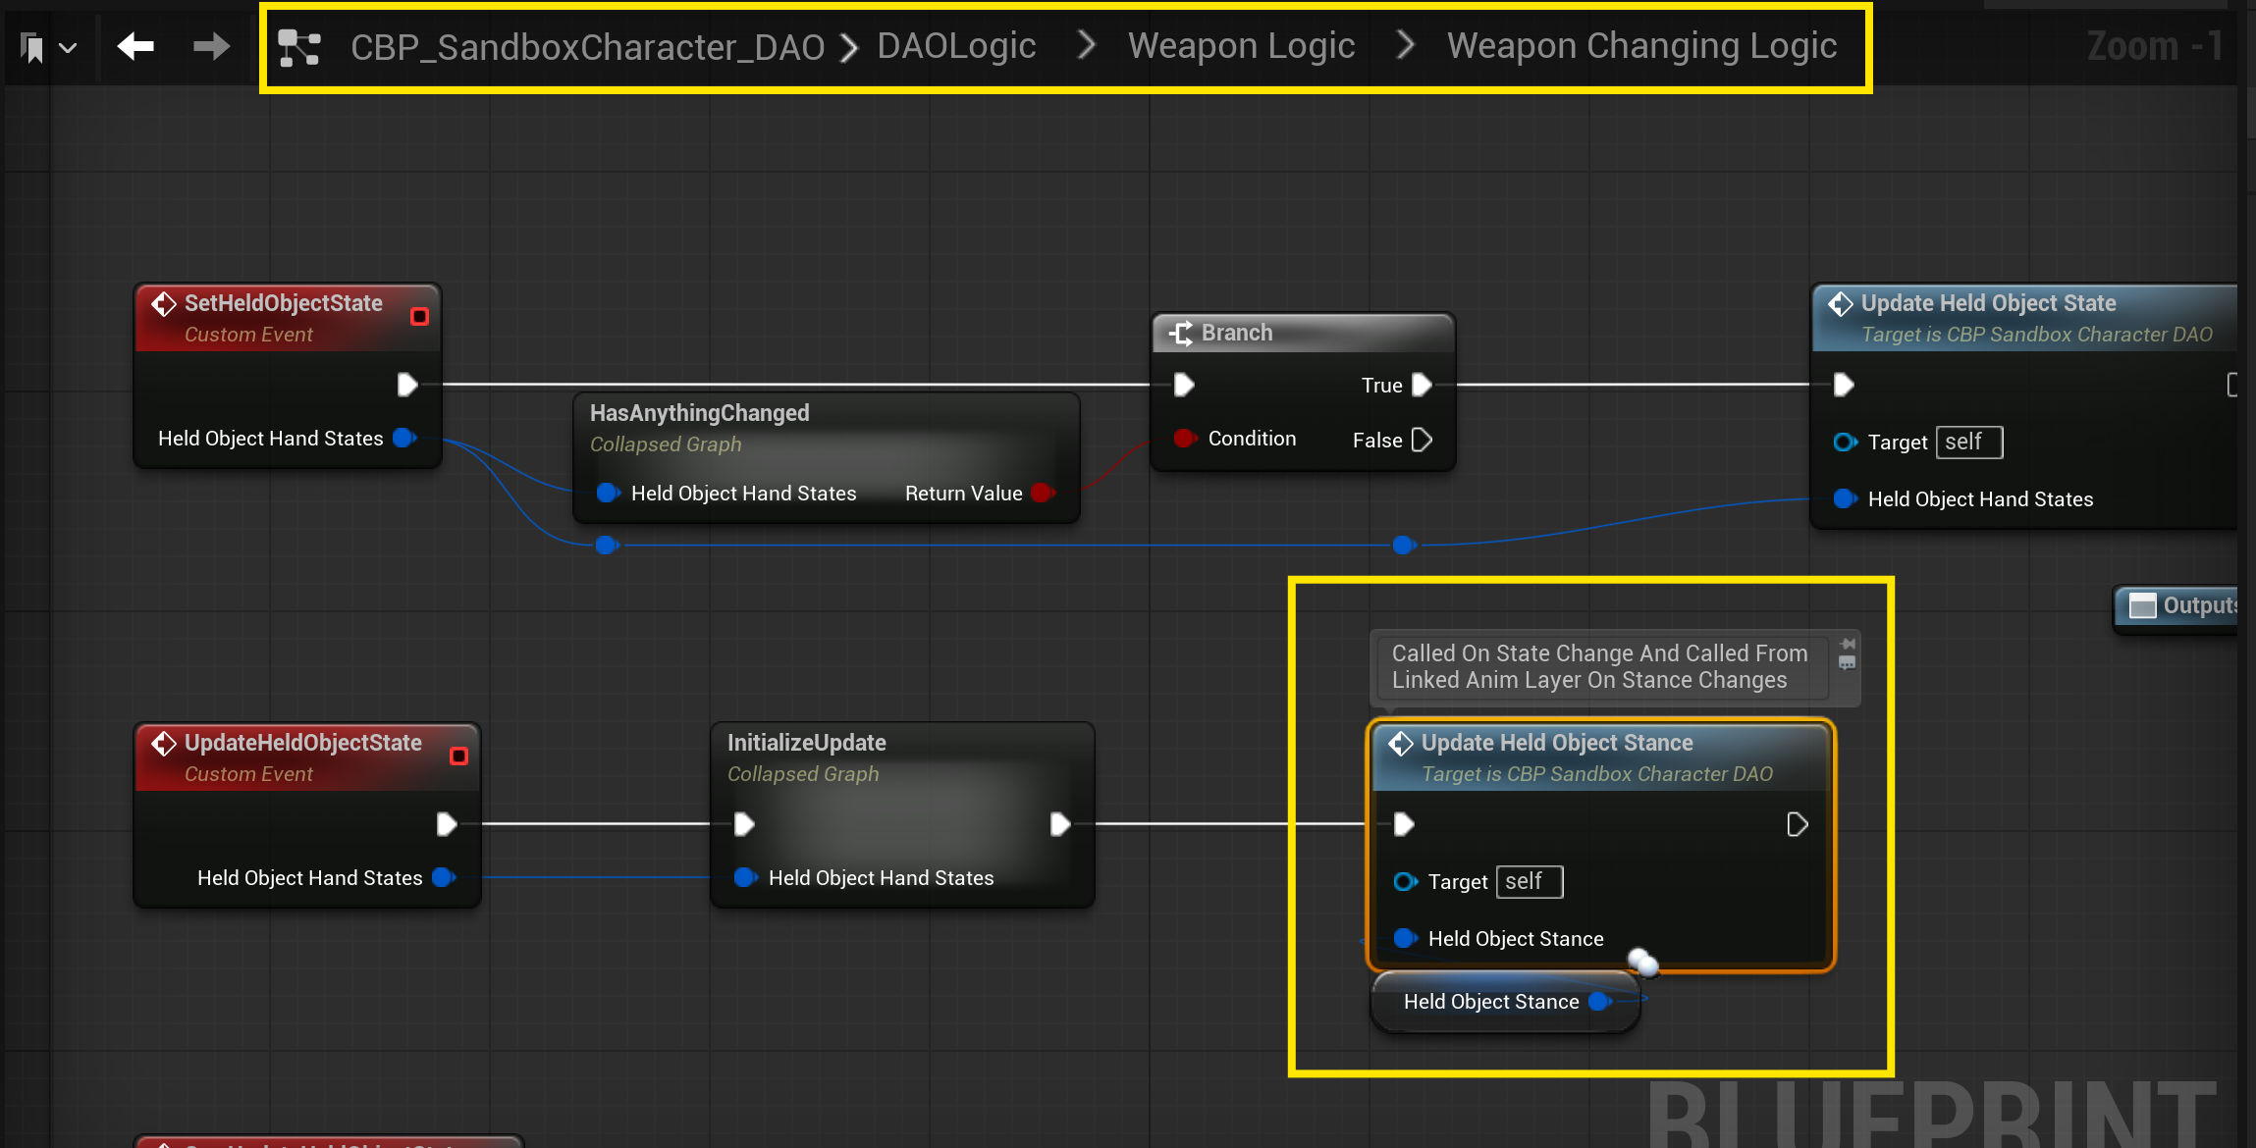This screenshot has height=1148, width=2256.
Task: Click the Branch node icon
Action: tap(1181, 334)
